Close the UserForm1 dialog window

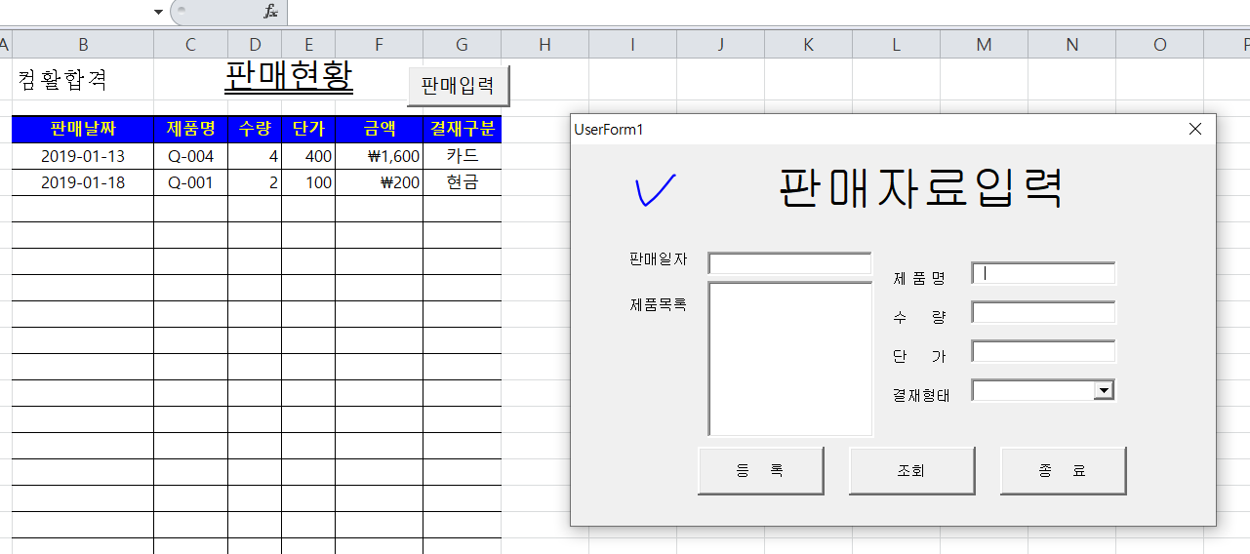[x=1195, y=129]
